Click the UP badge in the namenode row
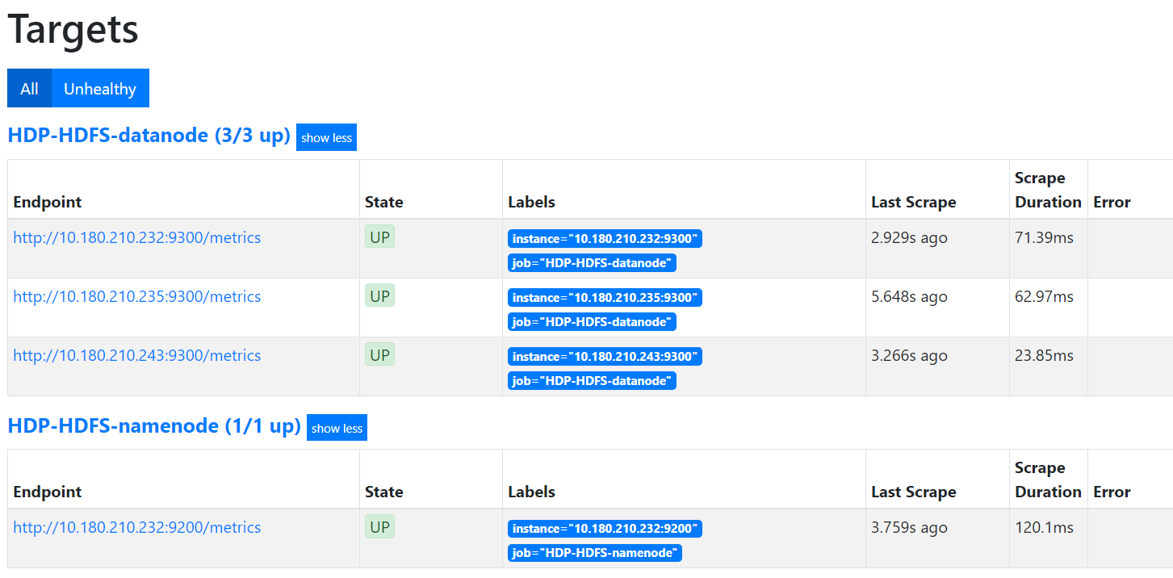 379,526
